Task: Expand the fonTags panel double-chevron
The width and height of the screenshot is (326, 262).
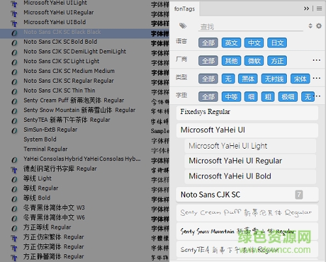Action: click(x=306, y=8)
